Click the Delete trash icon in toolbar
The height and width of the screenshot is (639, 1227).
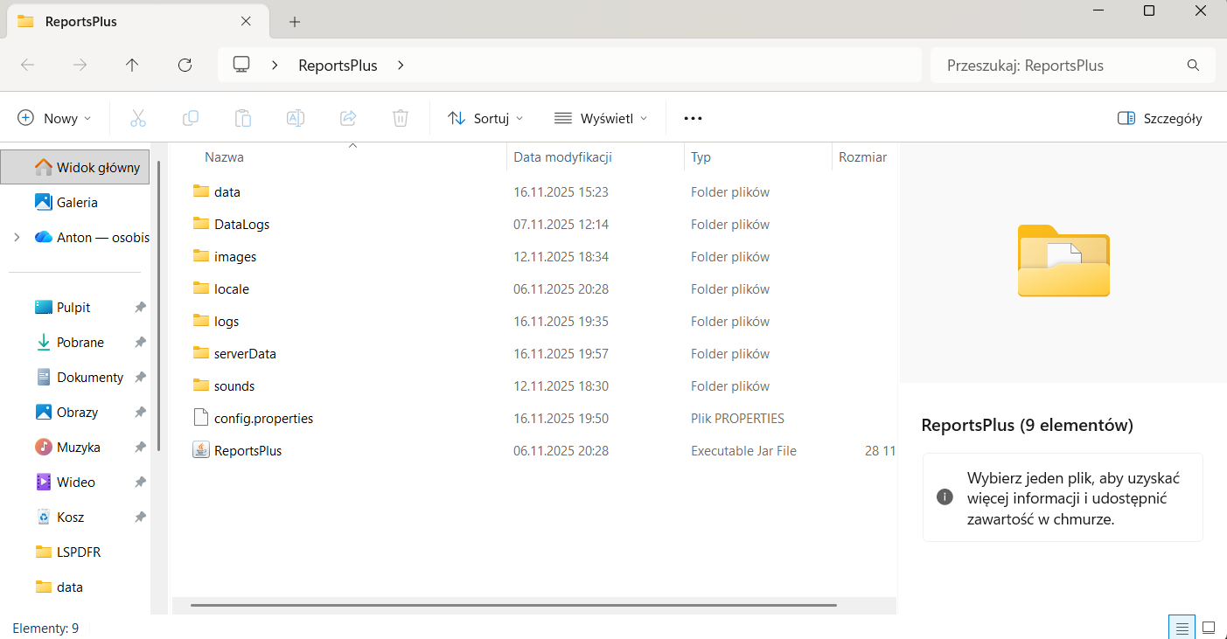point(401,118)
